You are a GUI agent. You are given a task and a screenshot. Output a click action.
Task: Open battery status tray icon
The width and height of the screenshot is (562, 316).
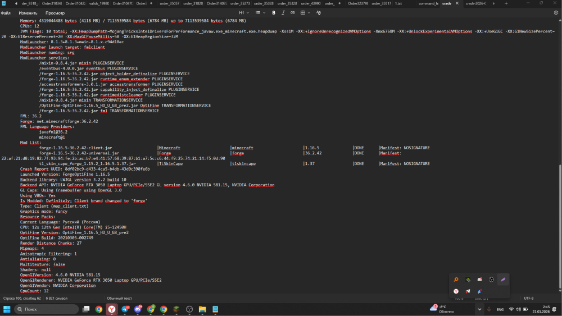pyautogui.click(x=525, y=309)
